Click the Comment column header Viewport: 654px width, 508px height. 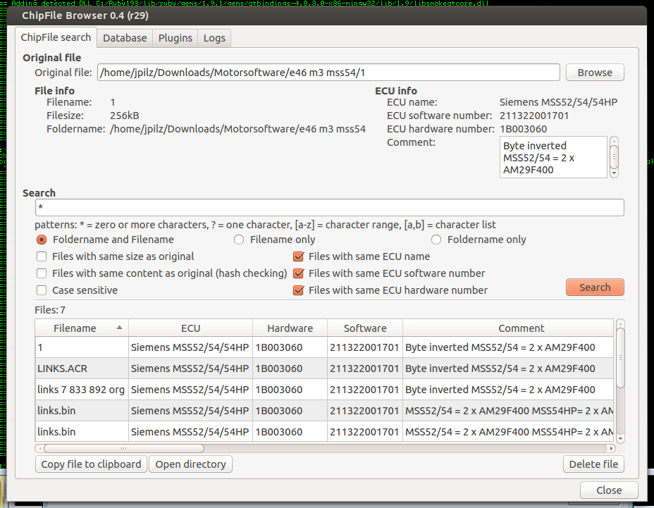click(x=508, y=328)
